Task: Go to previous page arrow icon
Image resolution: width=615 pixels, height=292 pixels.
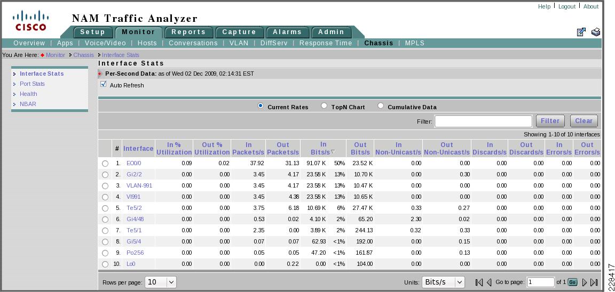Action: [x=489, y=282]
